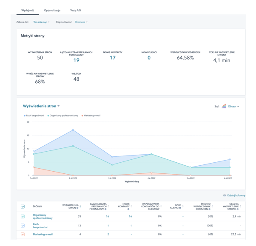Open the Ten miesiąc date range dropdown

pyautogui.click(x=41, y=22)
